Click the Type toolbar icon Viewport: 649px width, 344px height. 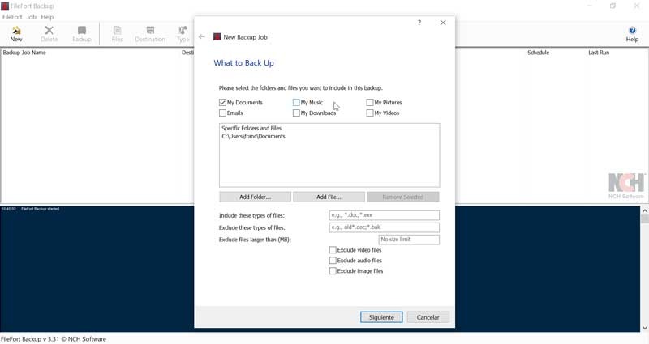(183, 34)
